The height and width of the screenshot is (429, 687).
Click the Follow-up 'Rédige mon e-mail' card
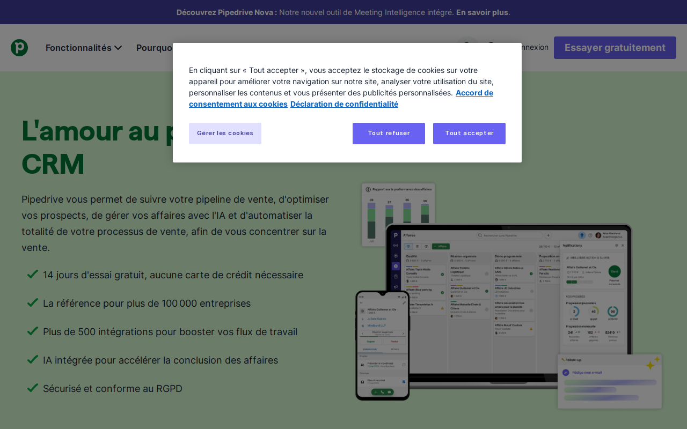(609, 381)
